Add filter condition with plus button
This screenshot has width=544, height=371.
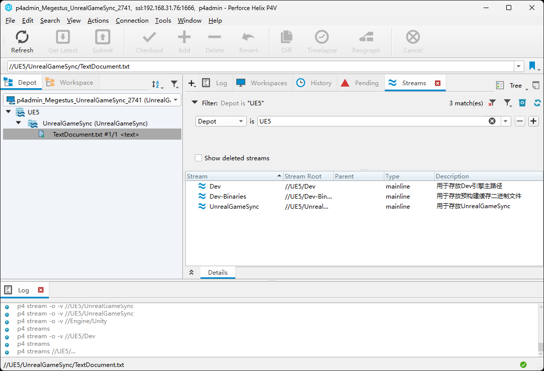tap(533, 121)
